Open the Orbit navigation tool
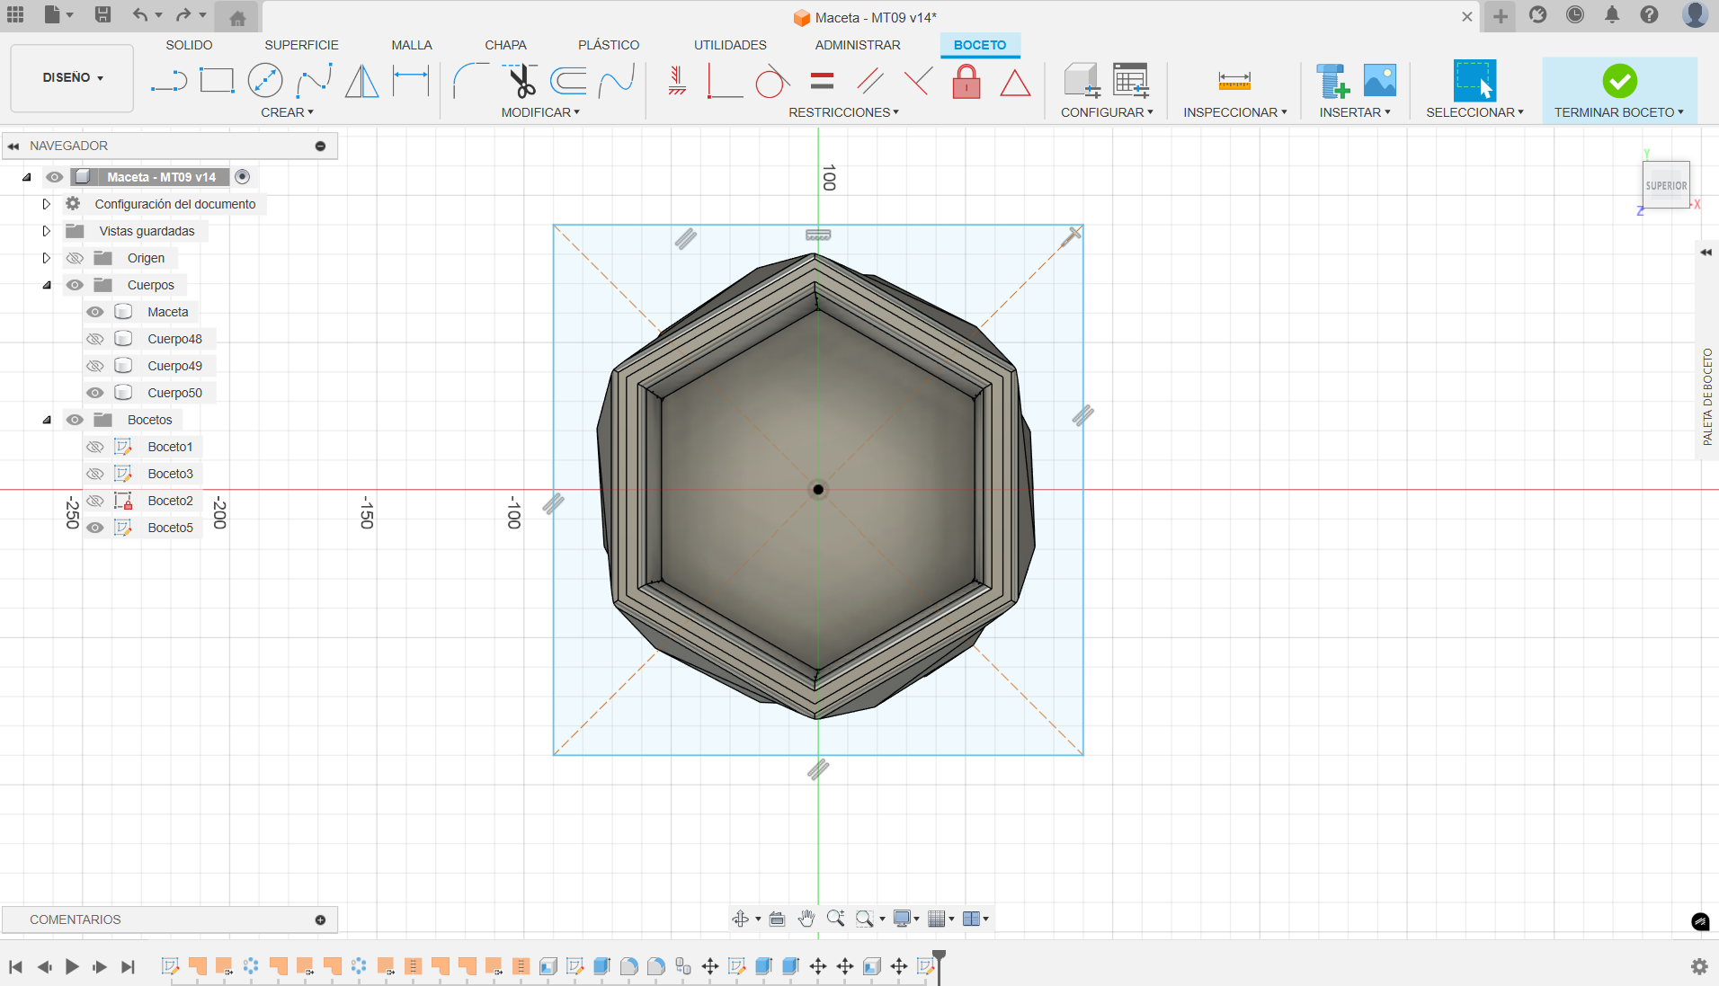 pyautogui.click(x=740, y=919)
